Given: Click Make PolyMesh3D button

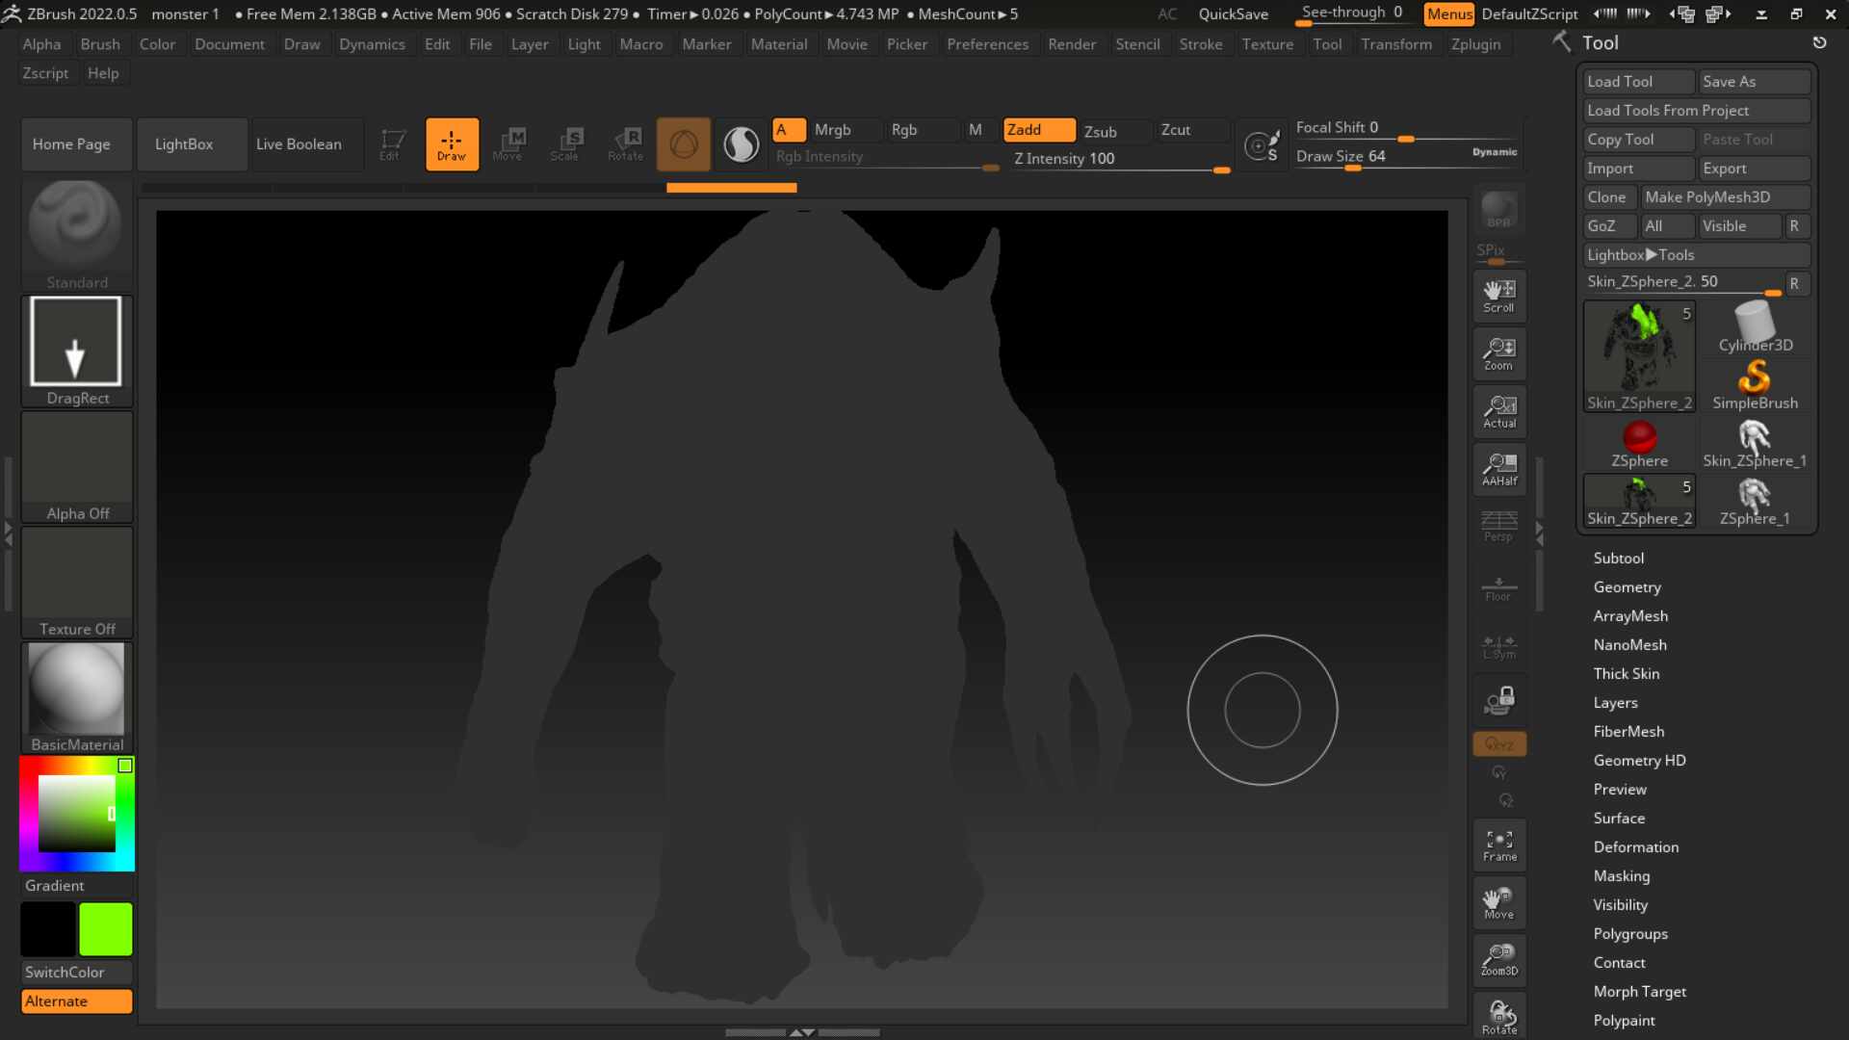Looking at the screenshot, I should tap(1726, 197).
